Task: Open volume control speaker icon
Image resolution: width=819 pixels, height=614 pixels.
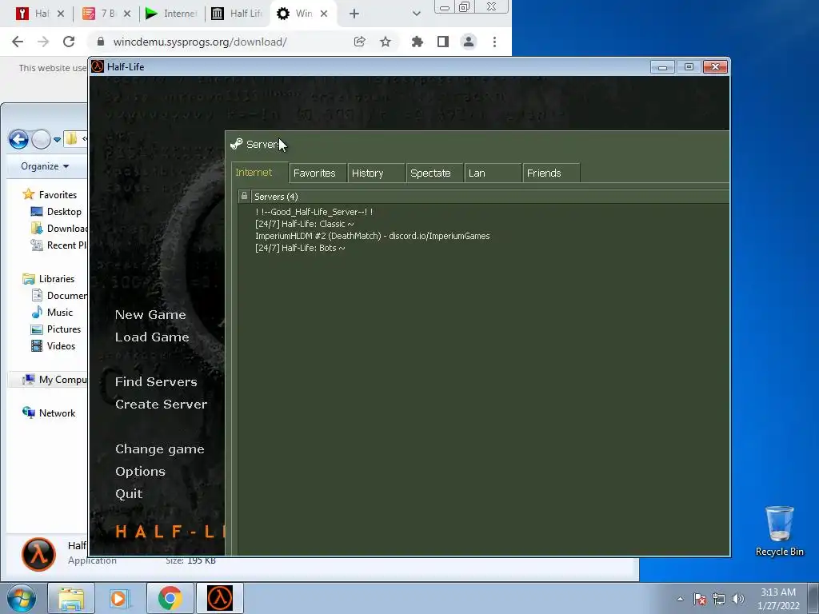Action: click(738, 599)
